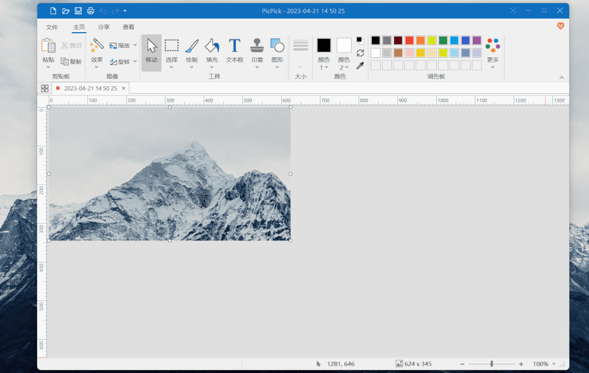
Task: Pick the brown palette color in second row
Action: point(398,53)
